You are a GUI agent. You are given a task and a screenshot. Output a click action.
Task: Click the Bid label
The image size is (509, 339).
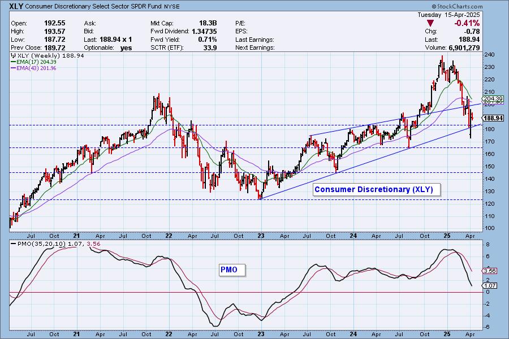89,32
